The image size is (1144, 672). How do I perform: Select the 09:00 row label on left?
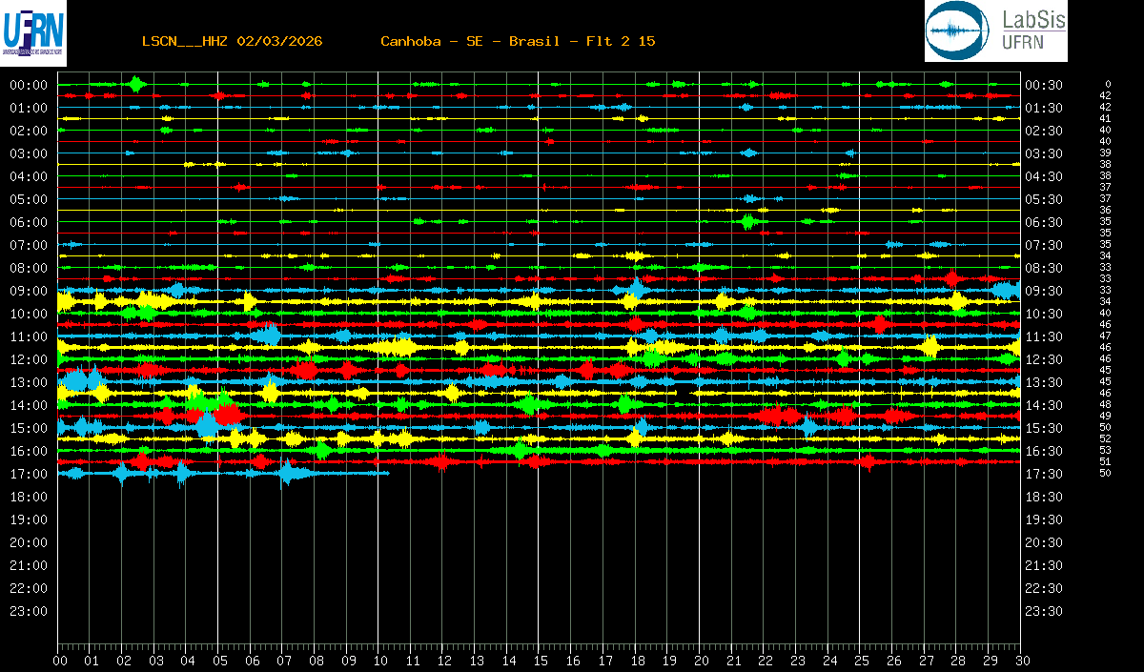29,291
